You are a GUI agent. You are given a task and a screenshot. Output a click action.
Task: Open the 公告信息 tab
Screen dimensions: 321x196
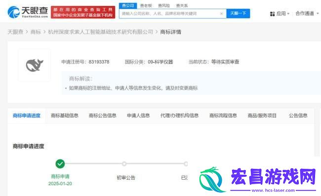[298, 116]
